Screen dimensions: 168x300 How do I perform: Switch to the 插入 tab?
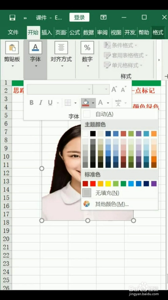pos(47,32)
